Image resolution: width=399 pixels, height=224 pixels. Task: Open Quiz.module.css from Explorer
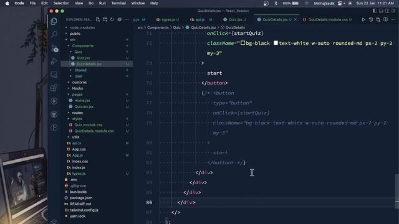[89, 125]
